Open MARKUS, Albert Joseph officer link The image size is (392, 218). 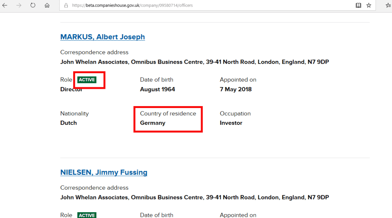(103, 37)
